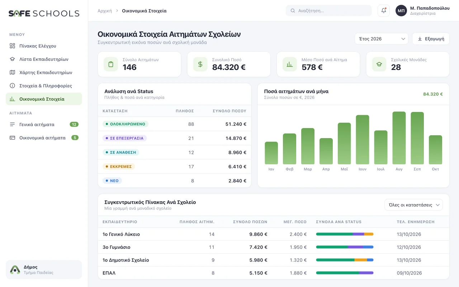Screen dimensions: 459x287
Task: Click the ΟΛΟΚΛΗΡΩΜΕΝΟ status badge
Action: coord(126,124)
